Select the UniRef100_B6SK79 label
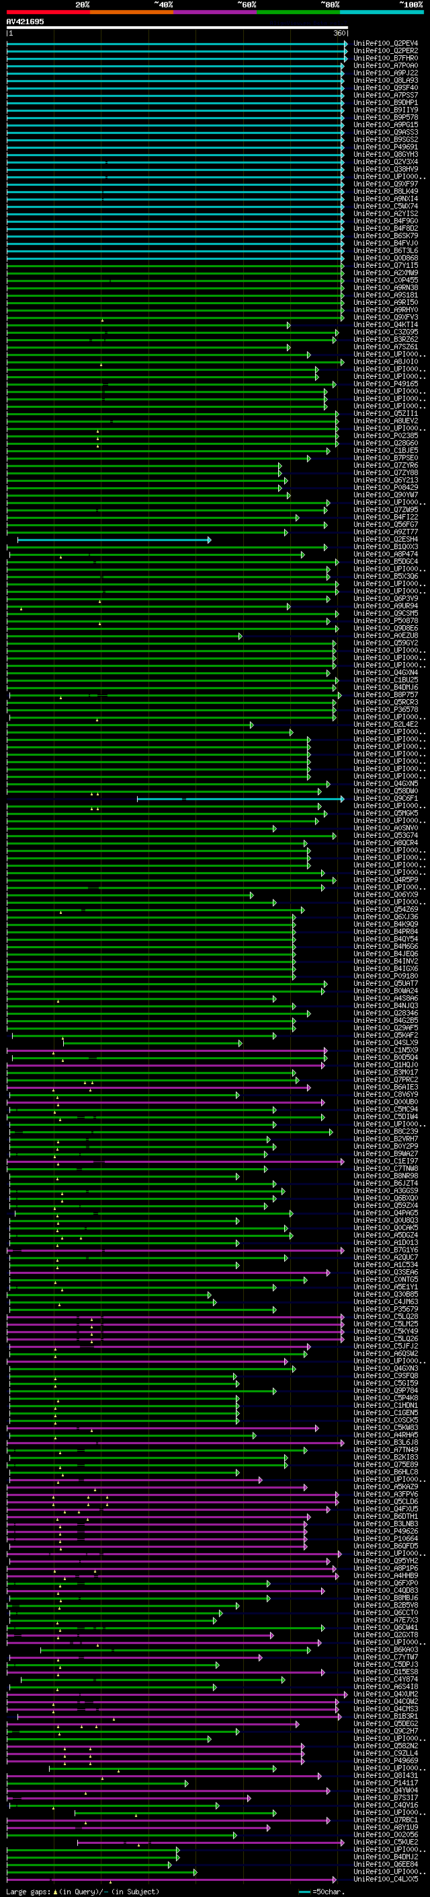Screen dimensions: 430x1897 click(x=386, y=236)
